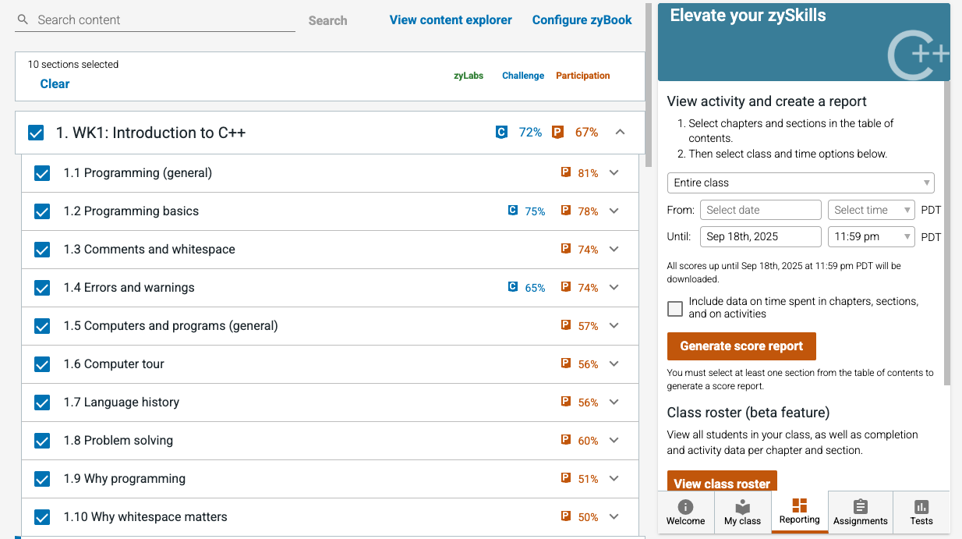Viewport: 962px width, 539px height.
Task: Open the Assignments clipboard icon
Action: pos(861,506)
